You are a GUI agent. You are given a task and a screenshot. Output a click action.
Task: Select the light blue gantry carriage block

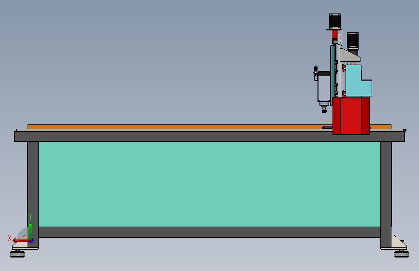click(358, 81)
